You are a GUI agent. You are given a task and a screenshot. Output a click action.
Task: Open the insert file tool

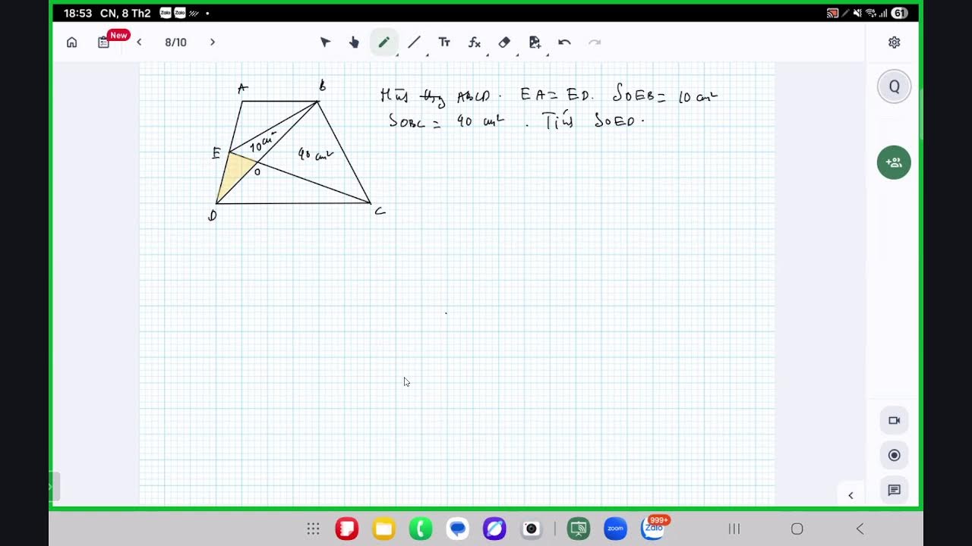[535, 42]
